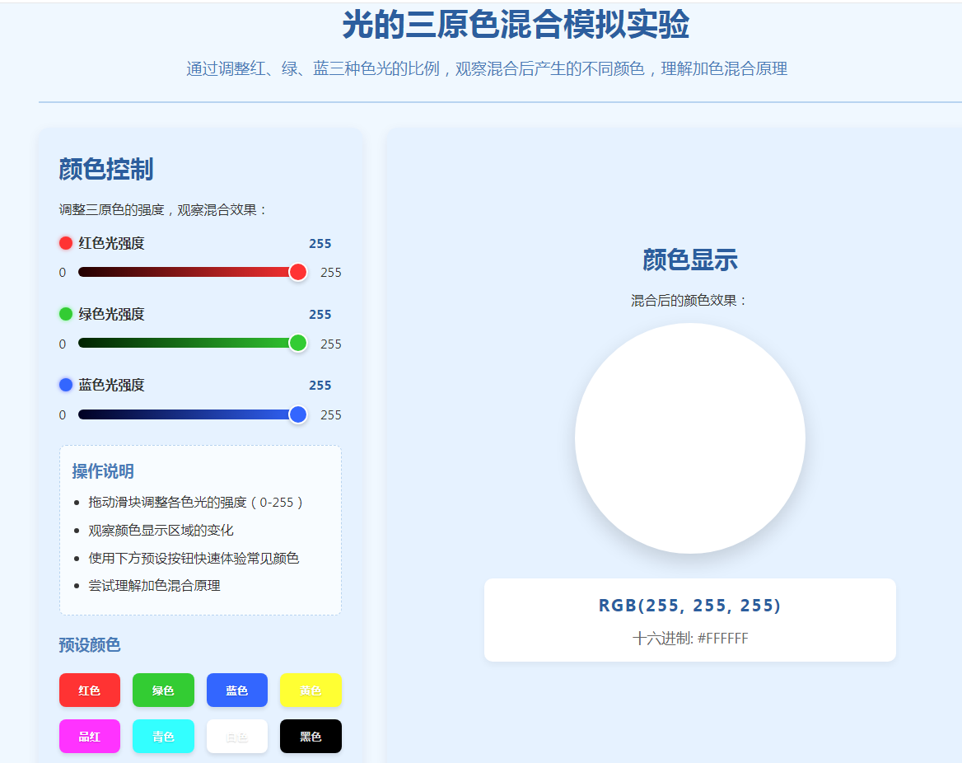
Task: Click the red dot beside 红色光强度
Action: point(66,243)
